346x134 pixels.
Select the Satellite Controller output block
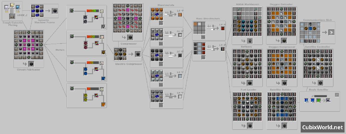click(x=320, y=83)
